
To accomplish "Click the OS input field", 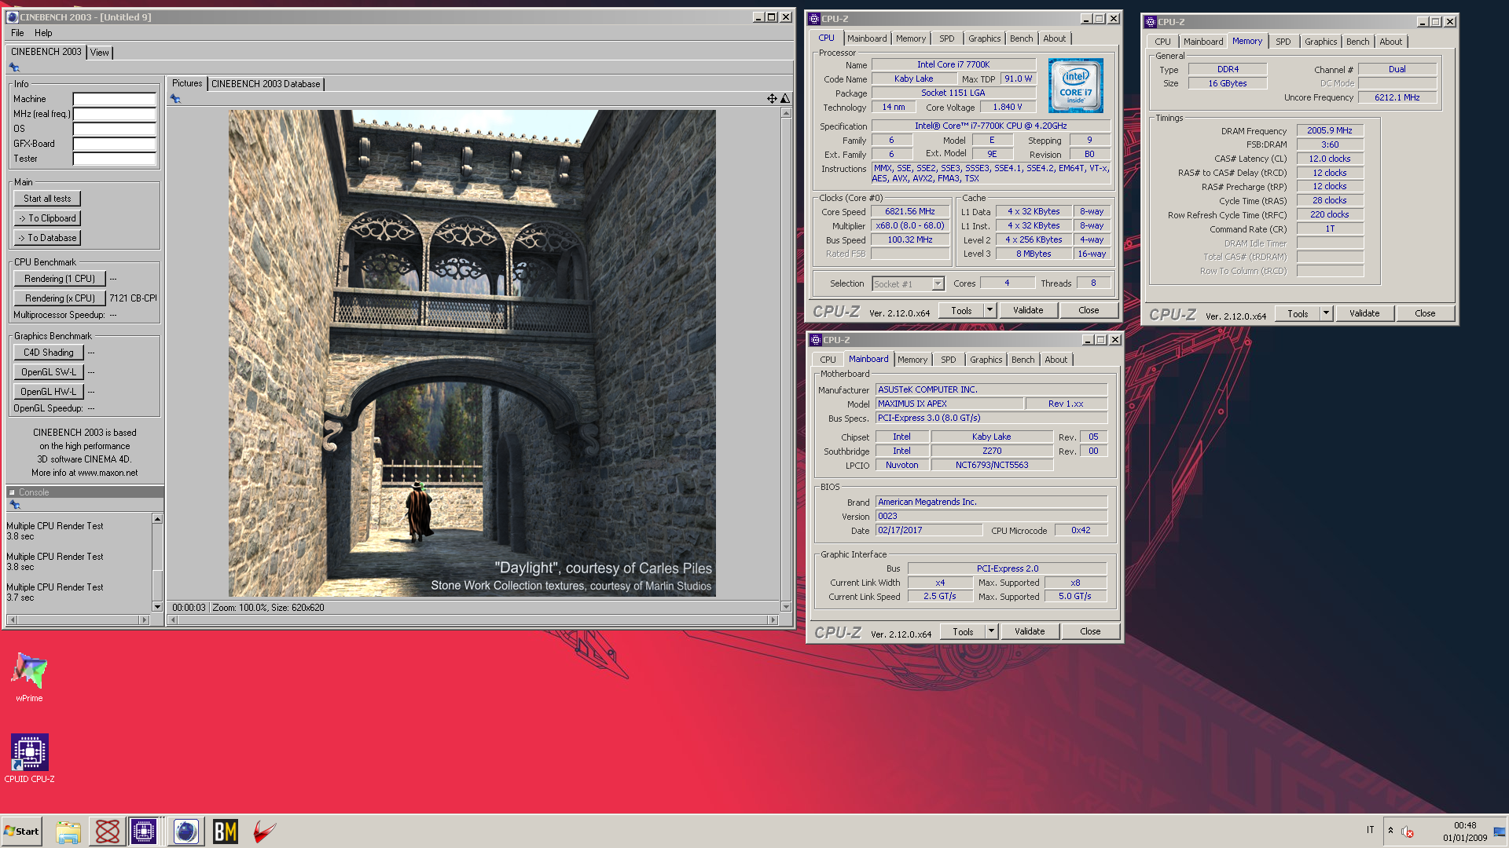I will pyautogui.click(x=115, y=129).
